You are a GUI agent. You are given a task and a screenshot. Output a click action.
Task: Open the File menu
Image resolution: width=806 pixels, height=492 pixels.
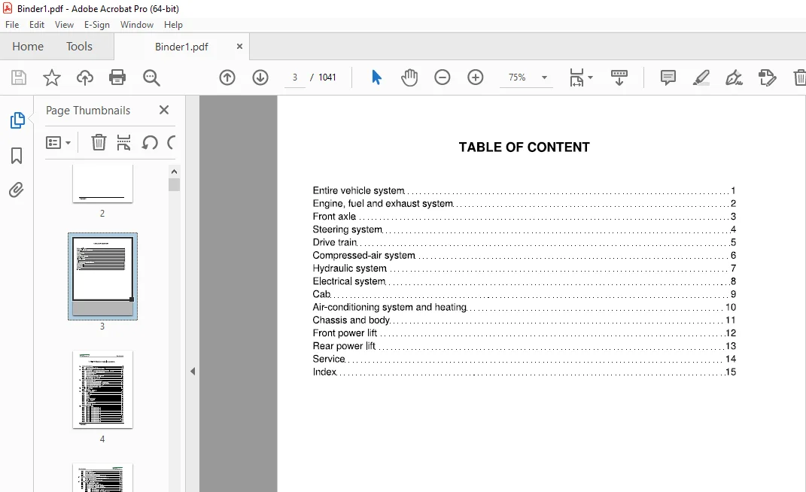(12, 25)
